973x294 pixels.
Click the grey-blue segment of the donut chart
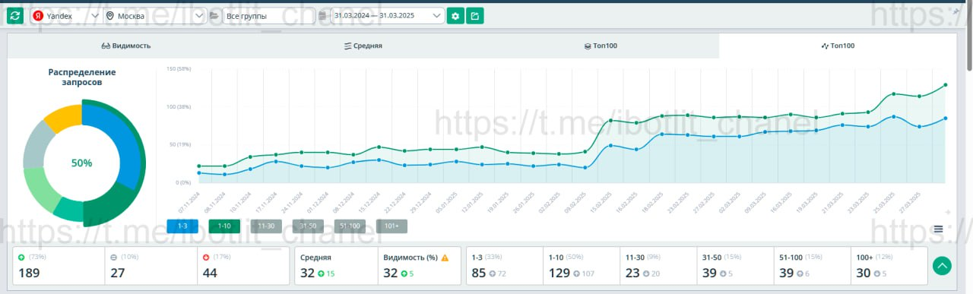(35, 144)
